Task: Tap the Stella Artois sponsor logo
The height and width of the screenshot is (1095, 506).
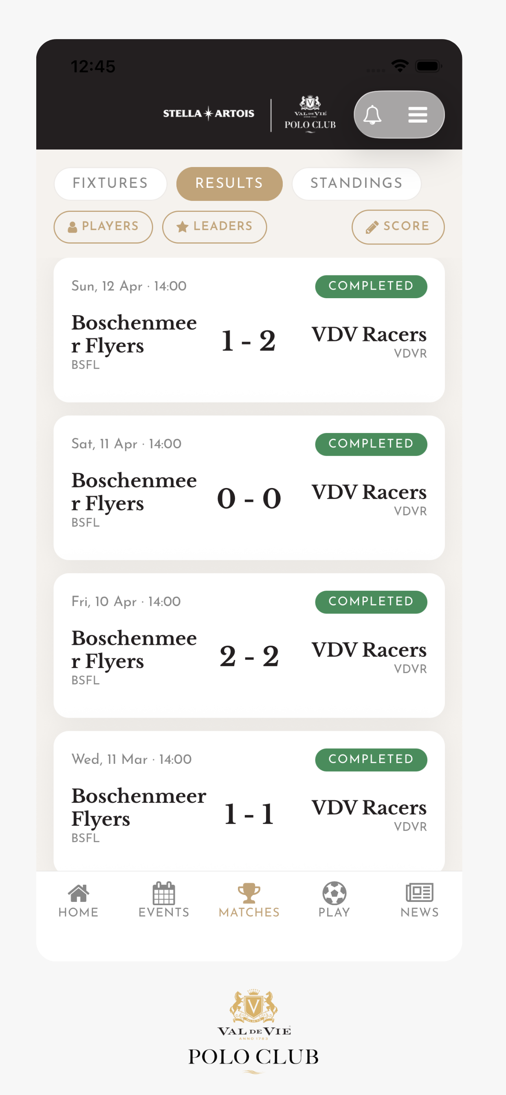Action: point(208,114)
